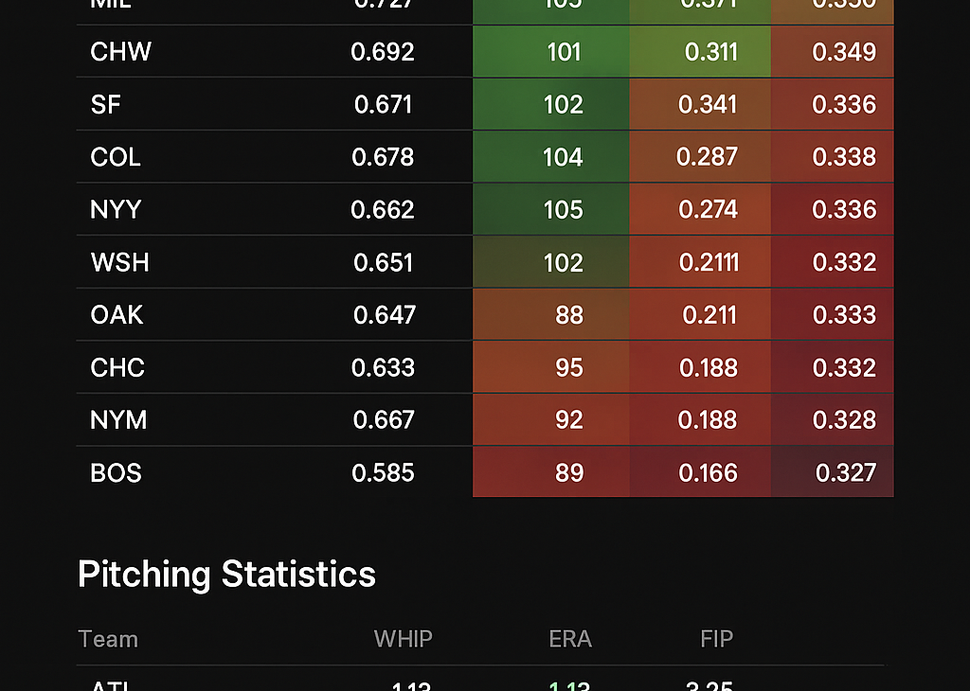Click the CHC team name
The height and width of the screenshot is (691, 970).
pyautogui.click(x=117, y=367)
